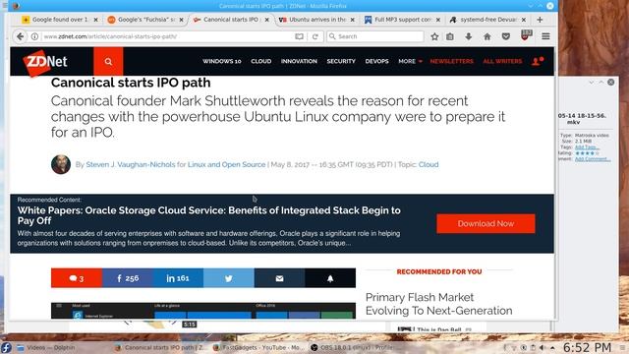Open 'Primary Flash Market Evolving' recommended article
629x354 pixels.
[x=439, y=304]
